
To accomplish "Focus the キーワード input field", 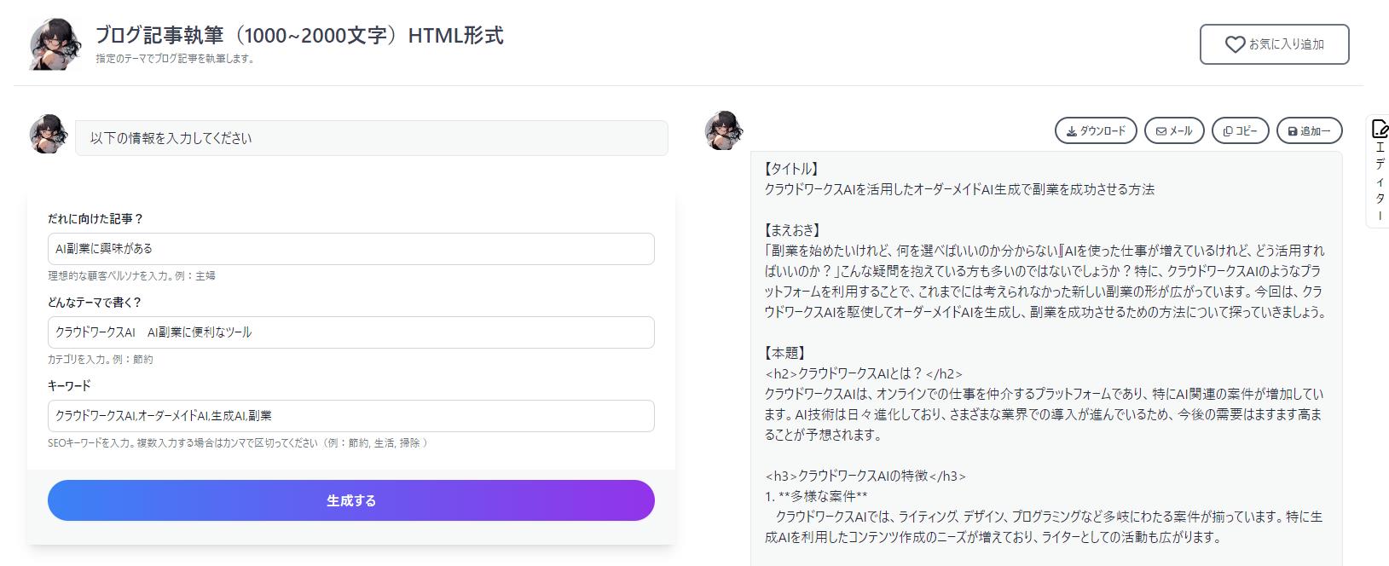I will coord(351,416).
